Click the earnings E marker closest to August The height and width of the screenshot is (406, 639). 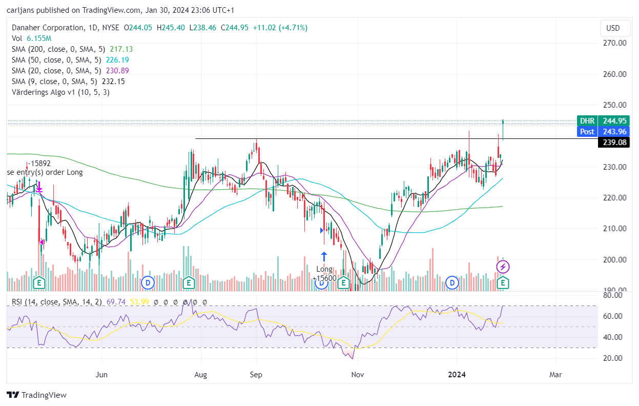189,282
